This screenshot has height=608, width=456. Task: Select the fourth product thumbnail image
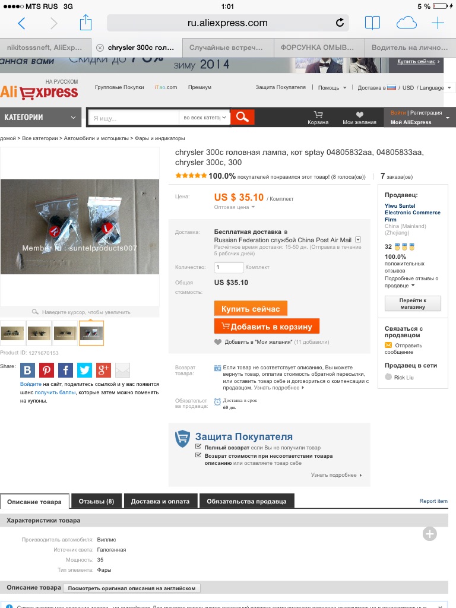(91, 333)
